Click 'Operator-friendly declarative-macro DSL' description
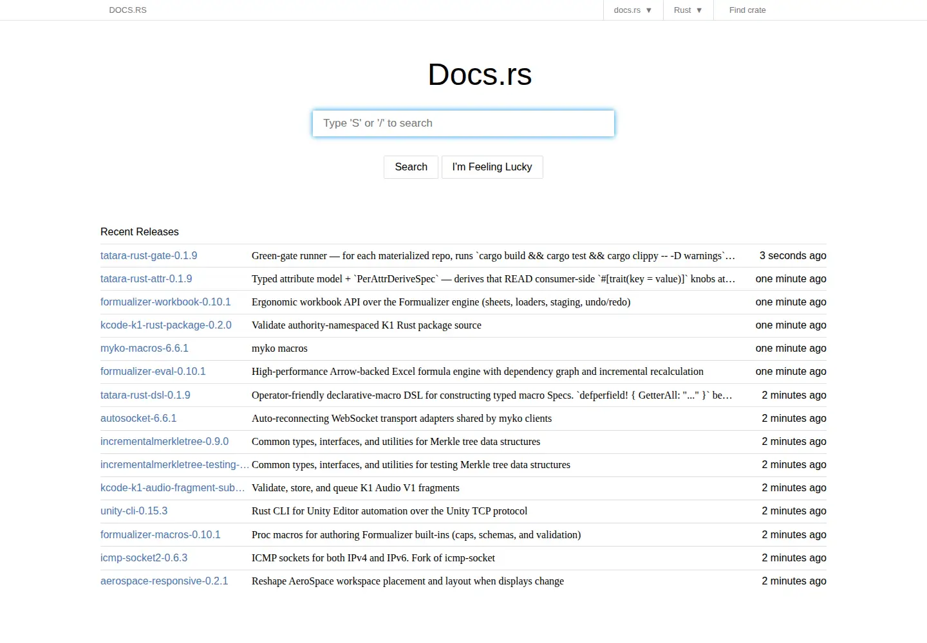The height and width of the screenshot is (643, 927). tap(492, 395)
